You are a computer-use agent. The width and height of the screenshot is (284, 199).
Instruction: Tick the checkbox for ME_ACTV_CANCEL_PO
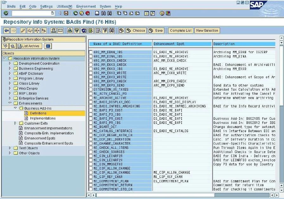click(x=91, y=93)
